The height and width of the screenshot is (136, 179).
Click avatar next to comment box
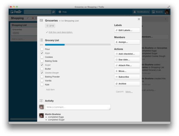pyautogui.click(x=41, y=107)
